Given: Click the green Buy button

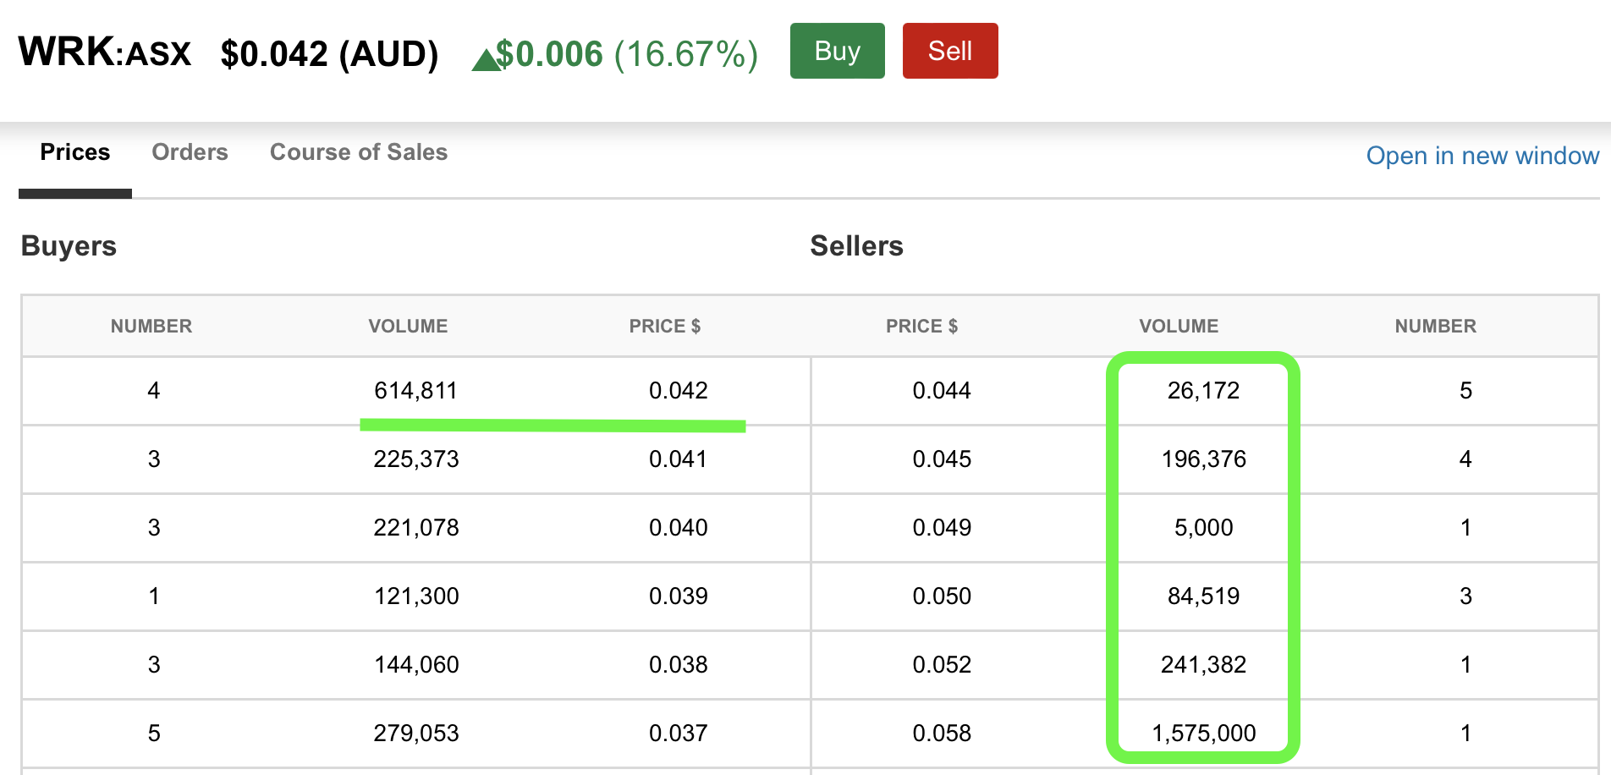Looking at the screenshot, I should point(837,51).
